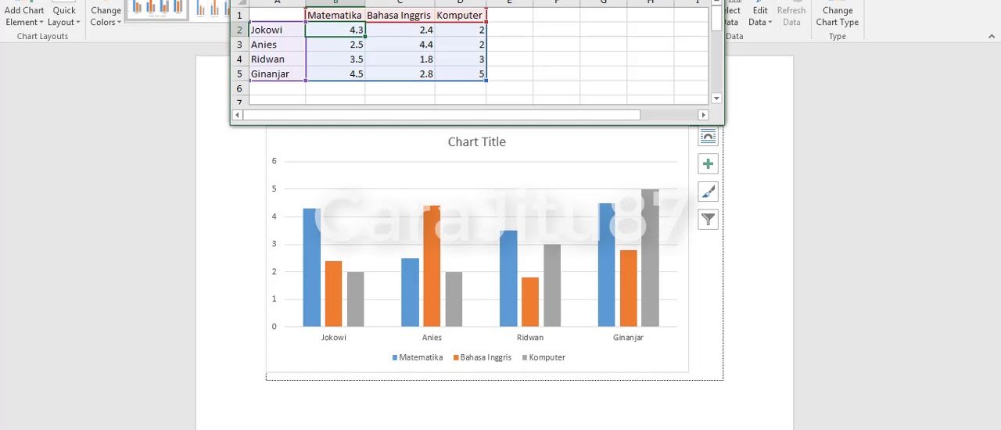Select cell with value 2.4
Screen dimensions: 1001x430
tap(400, 30)
